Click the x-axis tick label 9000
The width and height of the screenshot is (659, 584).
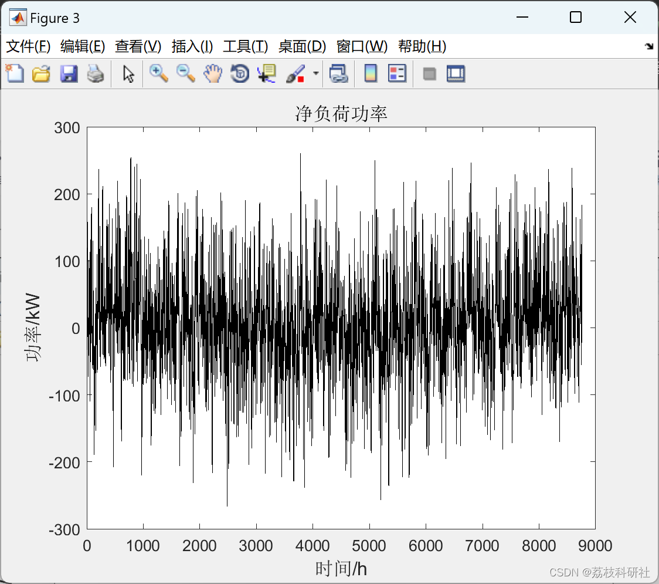click(x=595, y=546)
